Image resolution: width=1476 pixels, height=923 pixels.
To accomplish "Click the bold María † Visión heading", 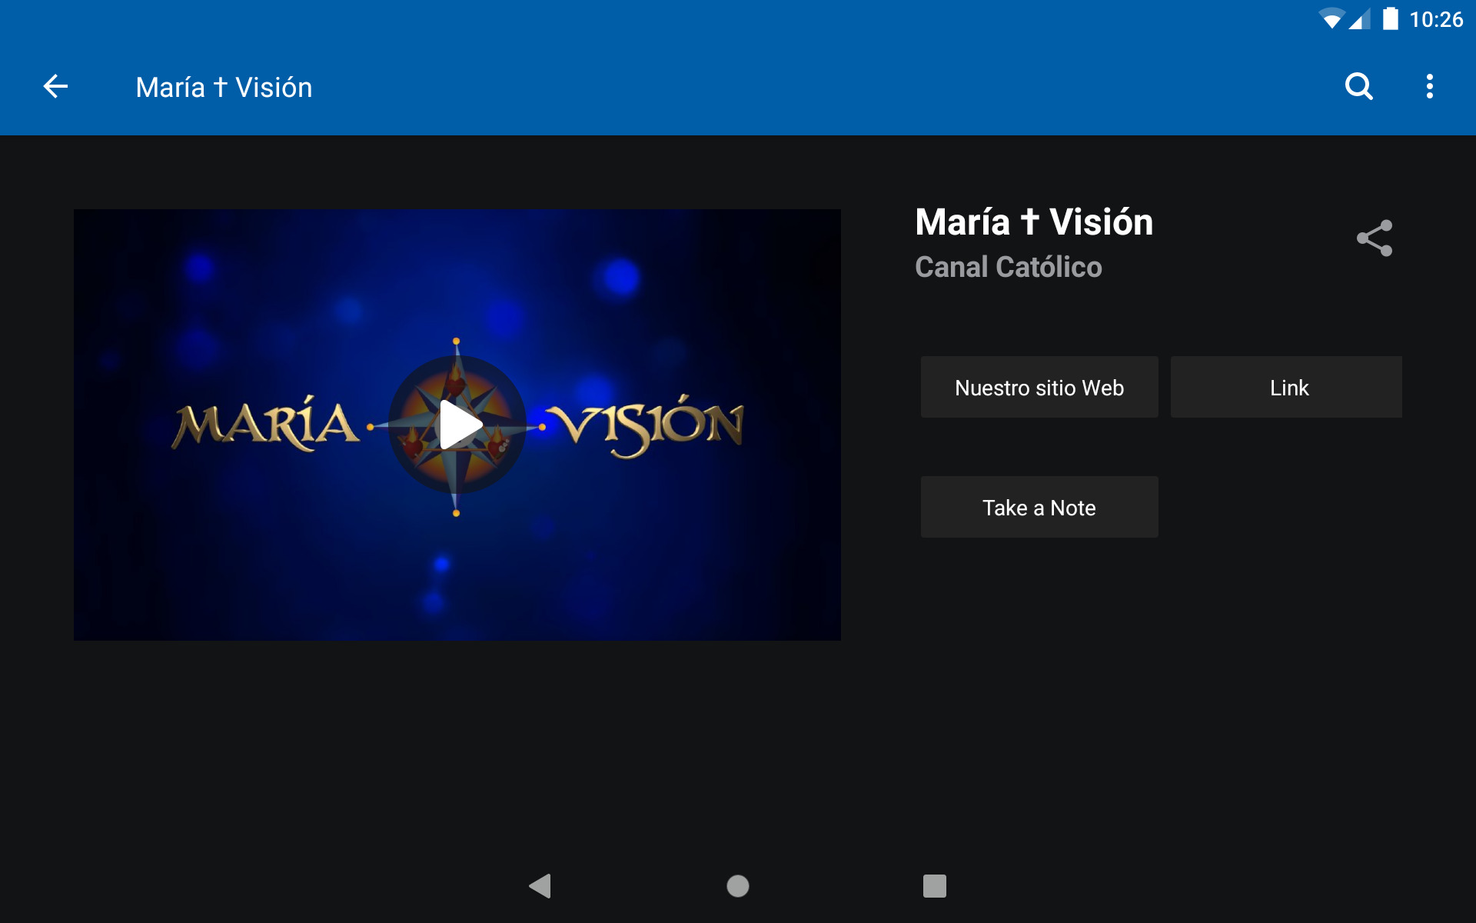I will [x=1034, y=222].
